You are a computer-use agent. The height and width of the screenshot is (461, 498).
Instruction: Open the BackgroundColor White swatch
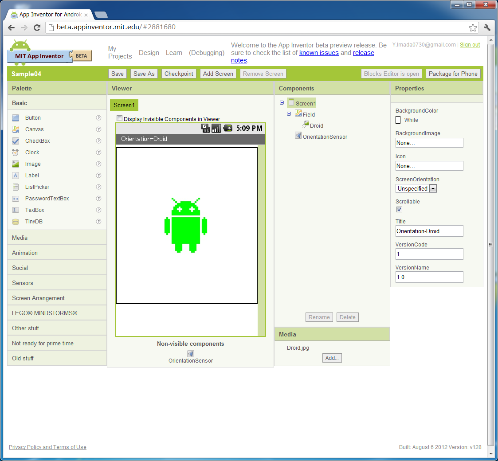click(x=398, y=120)
